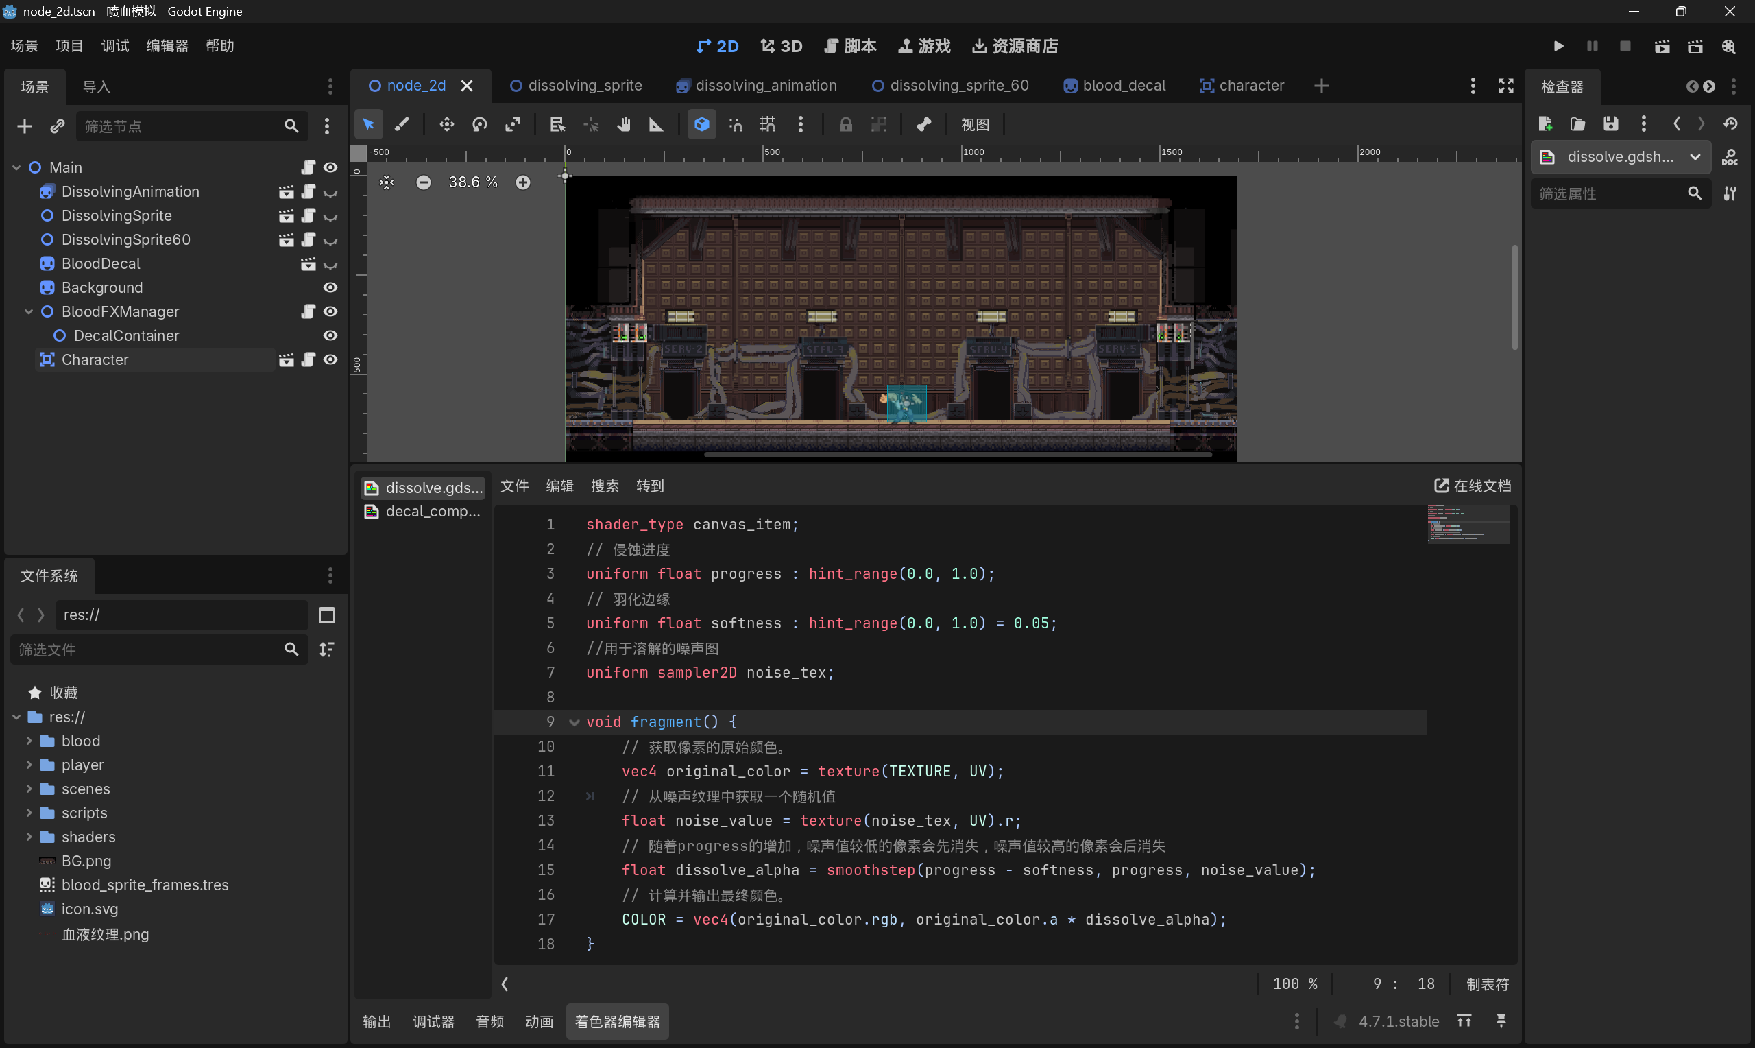Toggle filesystem split mode icon

[327, 615]
